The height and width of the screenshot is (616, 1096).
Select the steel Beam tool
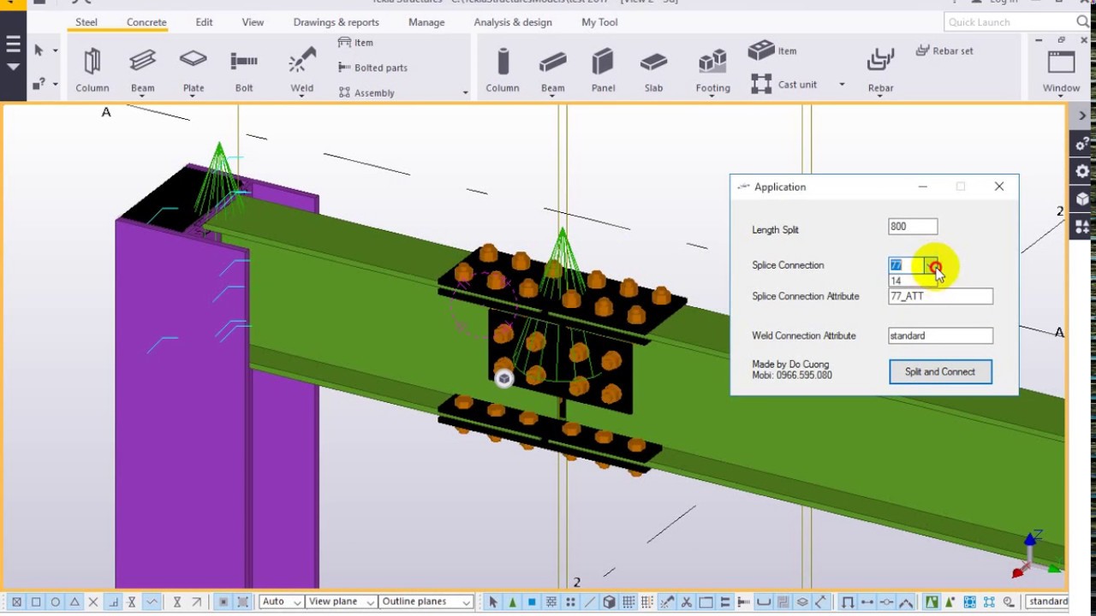tap(142, 69)
